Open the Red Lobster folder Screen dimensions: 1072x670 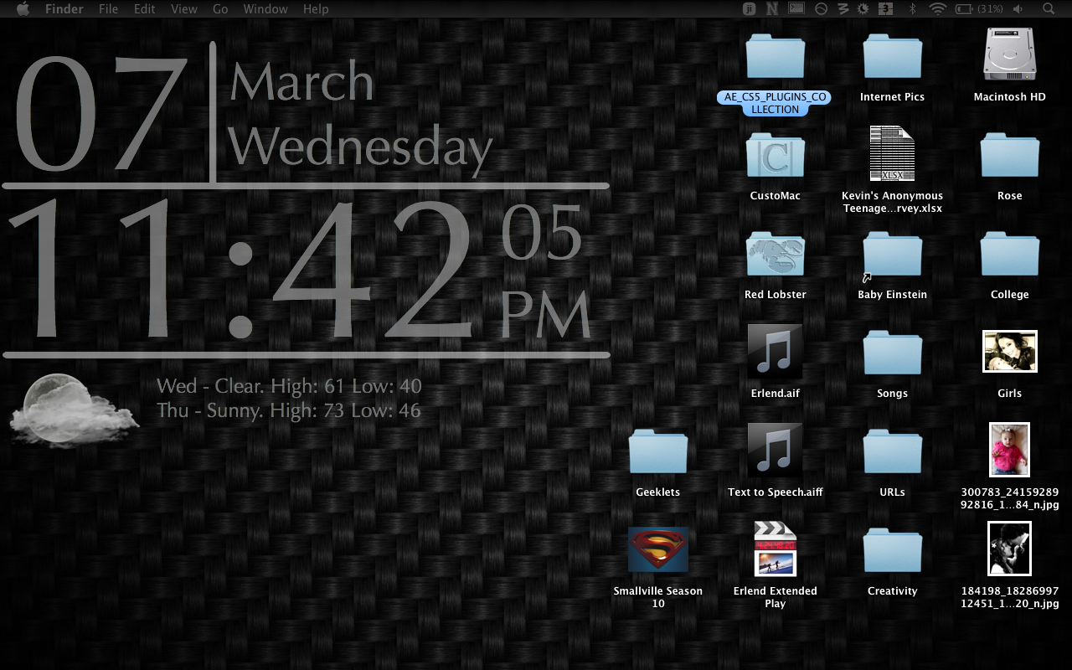(775, 254)
